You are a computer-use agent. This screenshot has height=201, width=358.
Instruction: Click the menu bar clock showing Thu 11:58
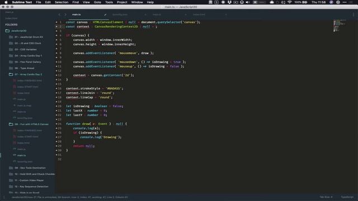coord(318,2)
